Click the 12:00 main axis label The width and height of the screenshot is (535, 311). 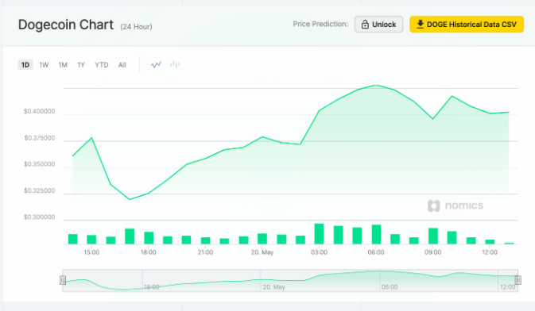(x=490, y=252)
